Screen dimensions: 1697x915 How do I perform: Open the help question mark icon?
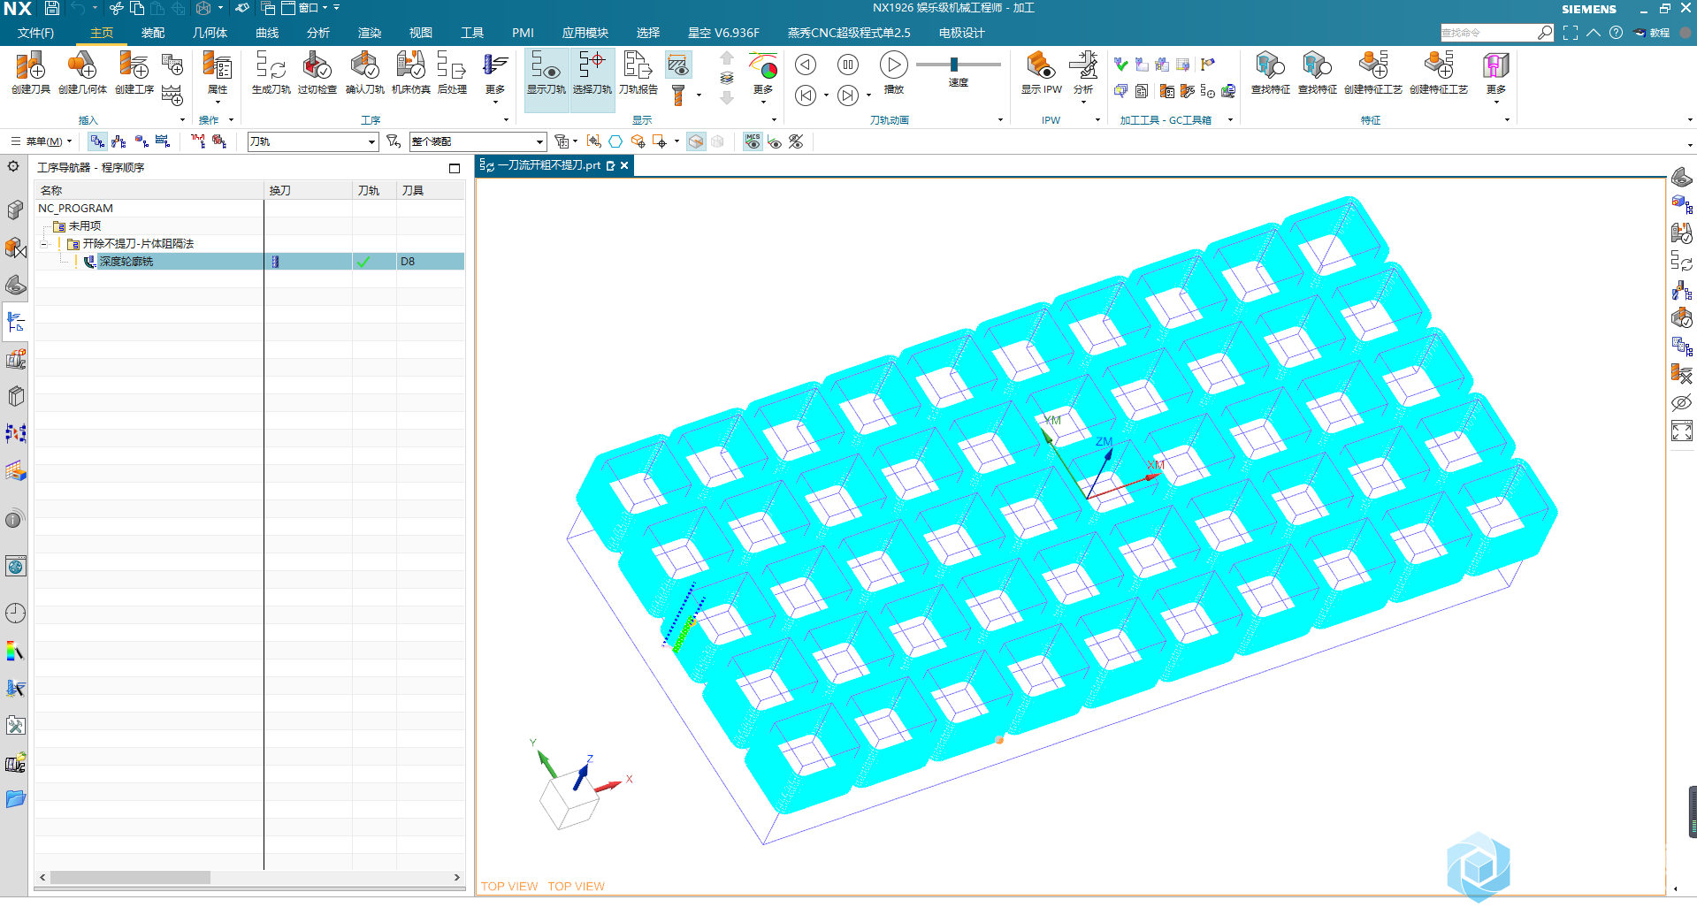[1616, 33]
